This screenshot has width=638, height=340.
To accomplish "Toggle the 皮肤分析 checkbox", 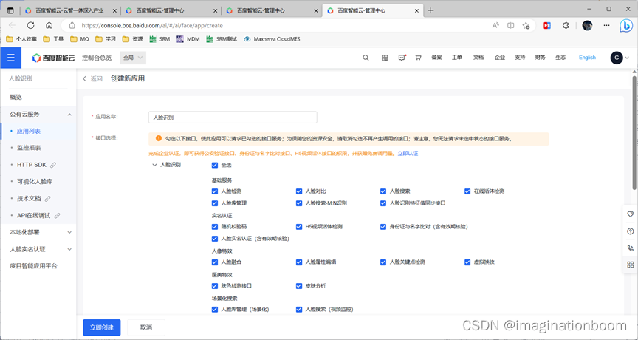I will pyautogui.click(x=299, y=286).
